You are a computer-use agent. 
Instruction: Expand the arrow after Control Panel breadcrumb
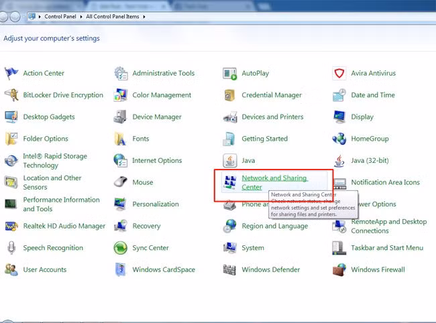81,16
